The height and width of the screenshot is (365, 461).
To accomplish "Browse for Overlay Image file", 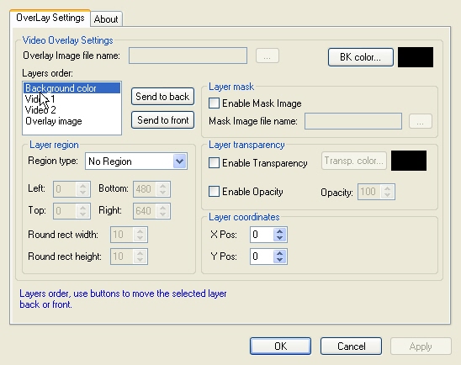I will [x=268, y=56].
